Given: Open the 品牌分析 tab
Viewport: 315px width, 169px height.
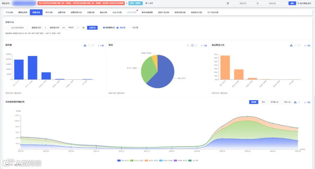Looking at the screenshot, I should point(62,13).
